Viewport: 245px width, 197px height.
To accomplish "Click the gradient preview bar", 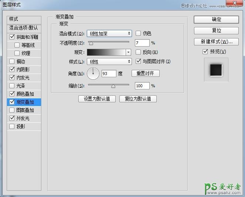I will pos(106,52).
